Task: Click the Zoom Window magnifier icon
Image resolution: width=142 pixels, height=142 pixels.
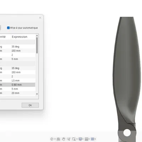Action: tap(74, 139)
